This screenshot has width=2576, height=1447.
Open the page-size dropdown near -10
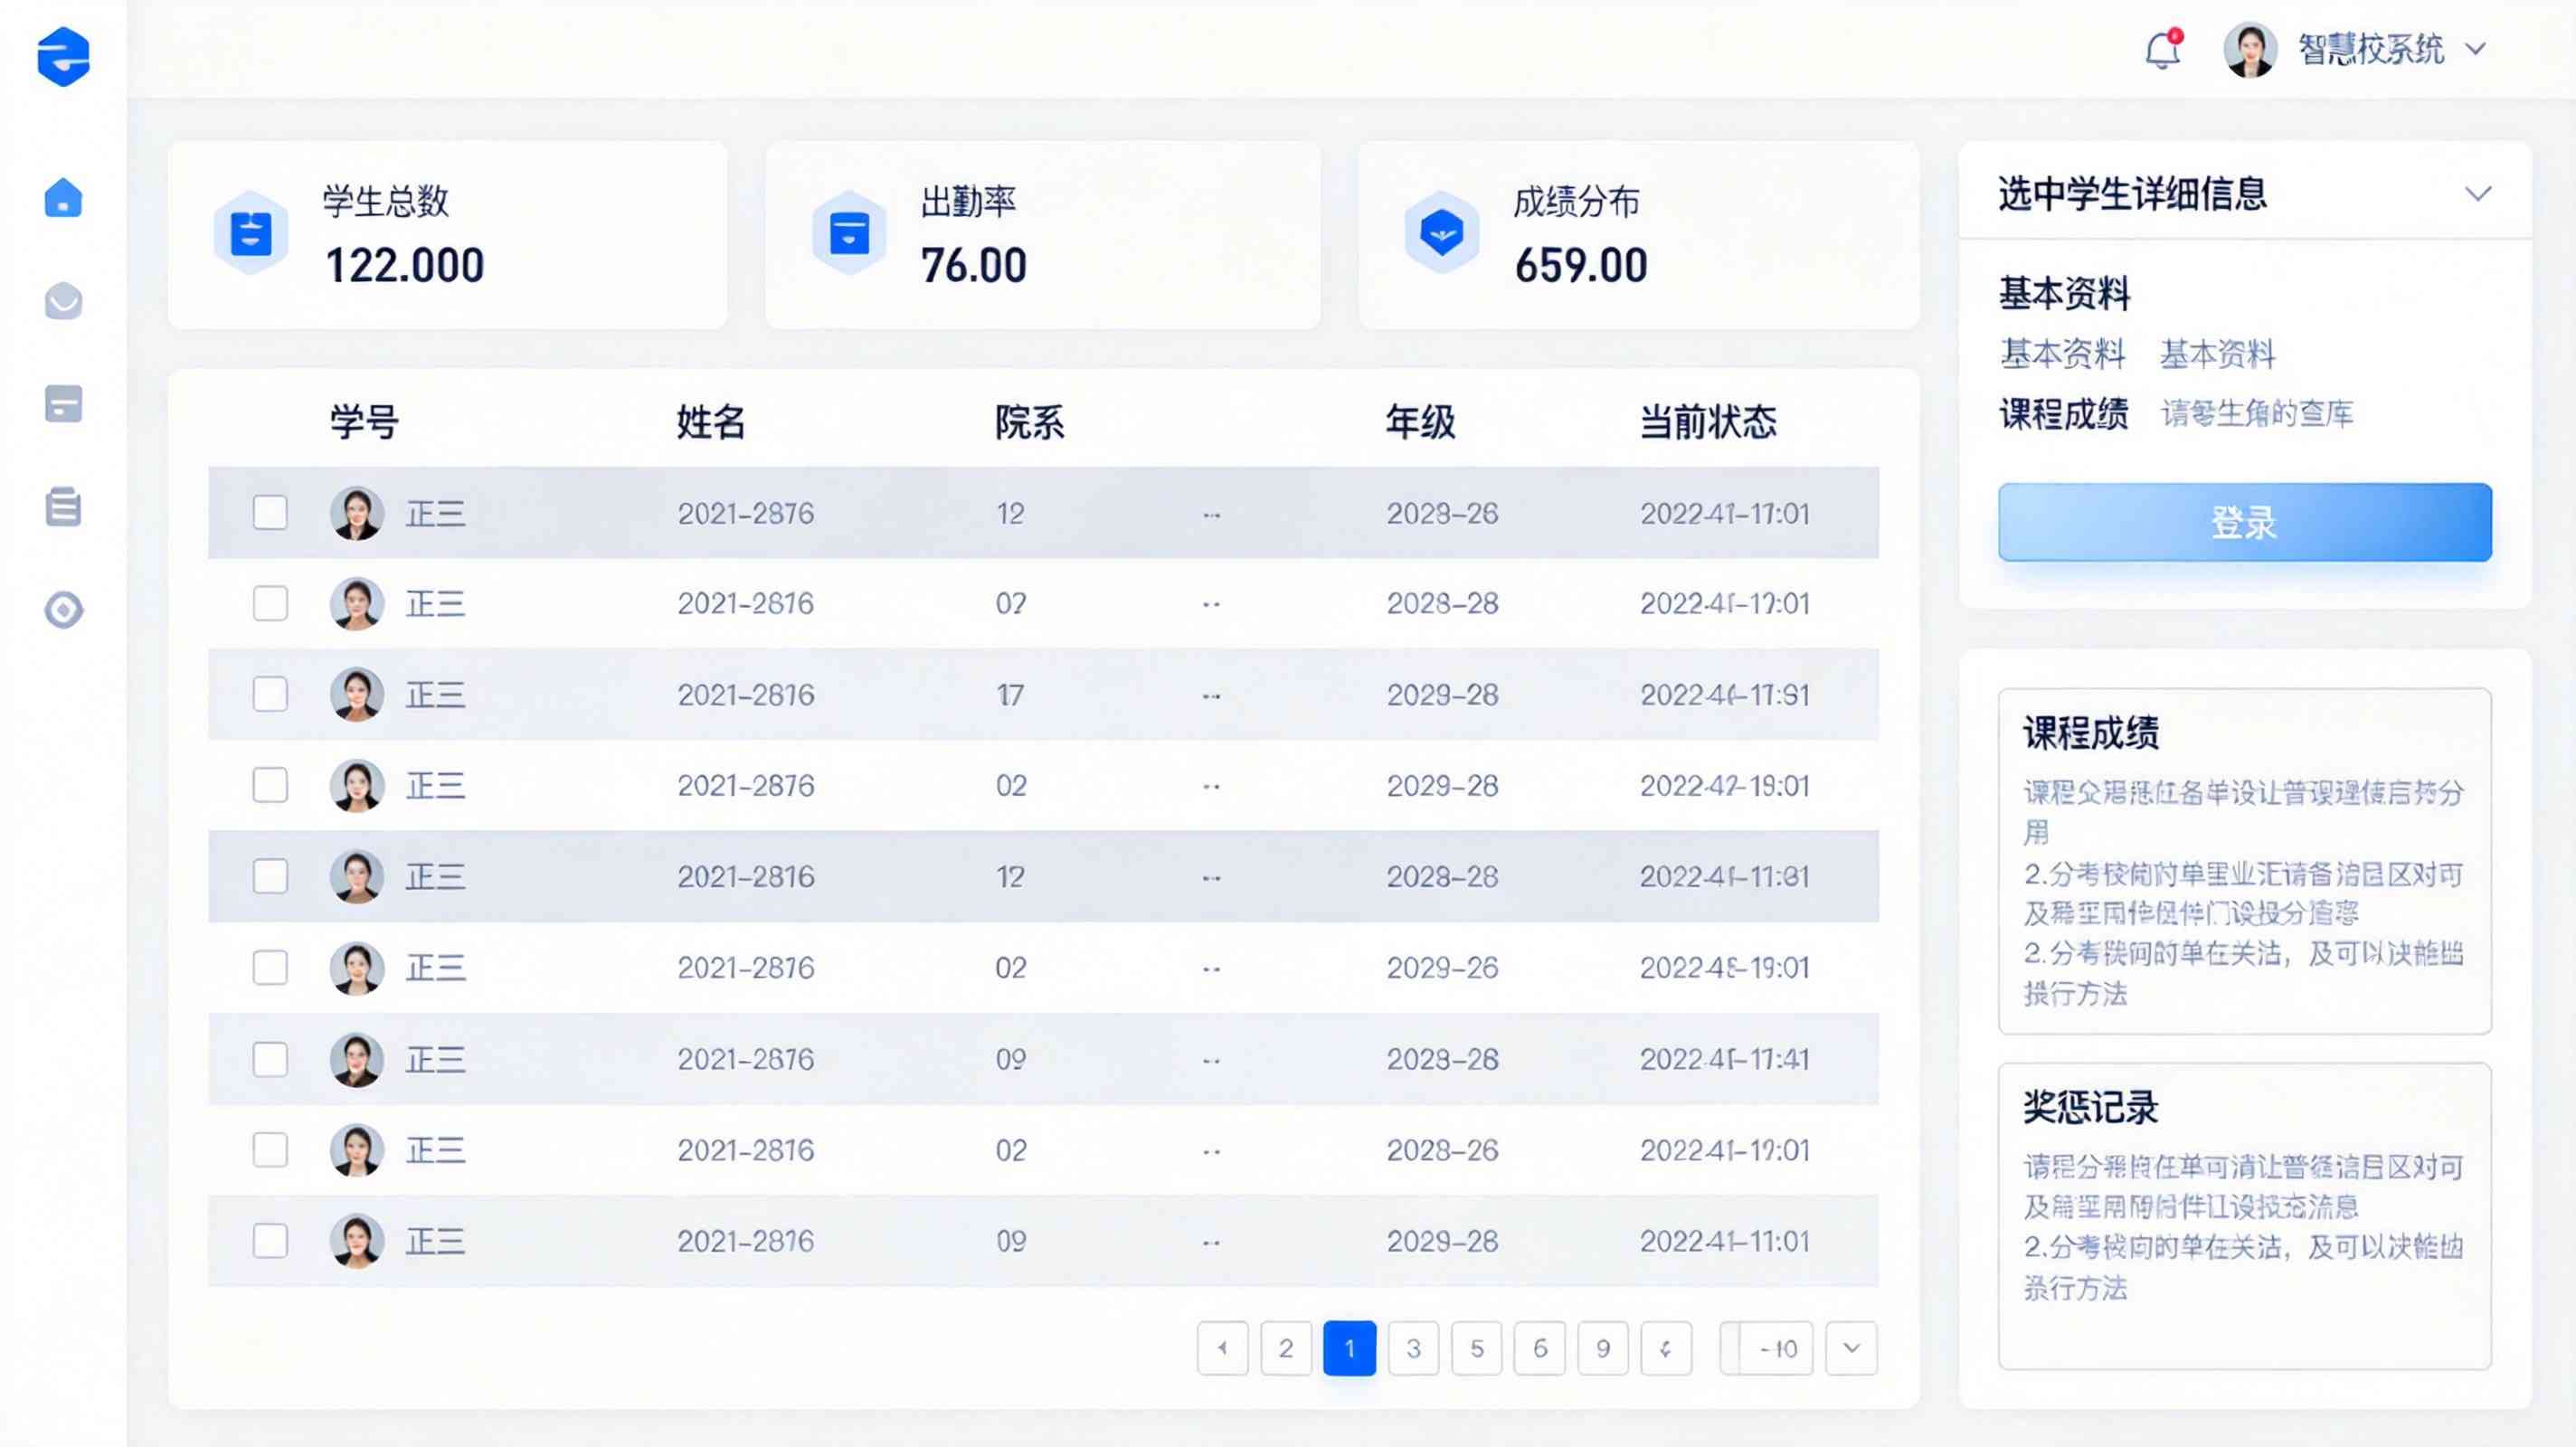[1851, 1348]
